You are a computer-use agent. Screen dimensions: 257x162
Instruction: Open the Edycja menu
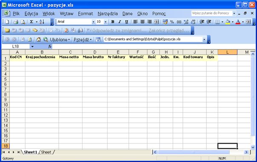[x=31, y=14]
